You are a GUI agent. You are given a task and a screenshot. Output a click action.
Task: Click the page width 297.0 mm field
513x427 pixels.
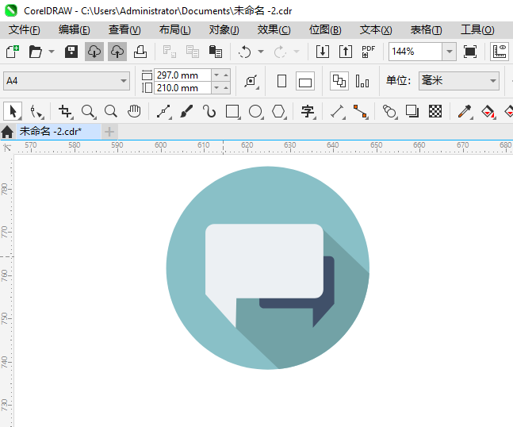pyautogui.click(x=182, y=75)
